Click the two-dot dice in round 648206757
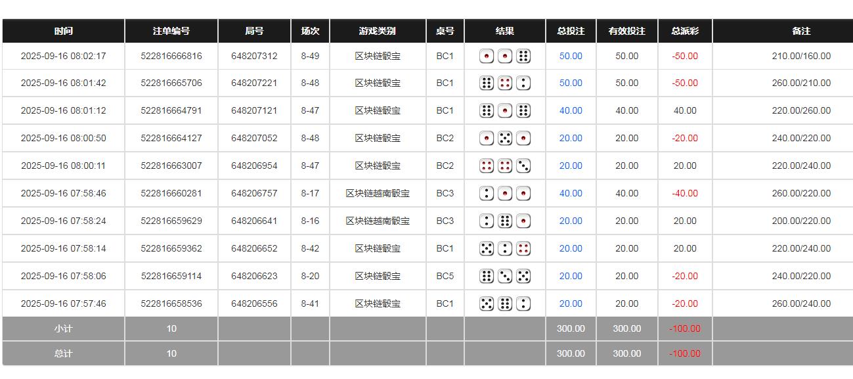The width and height of the screenshot is (853, 379). point(487,193)
